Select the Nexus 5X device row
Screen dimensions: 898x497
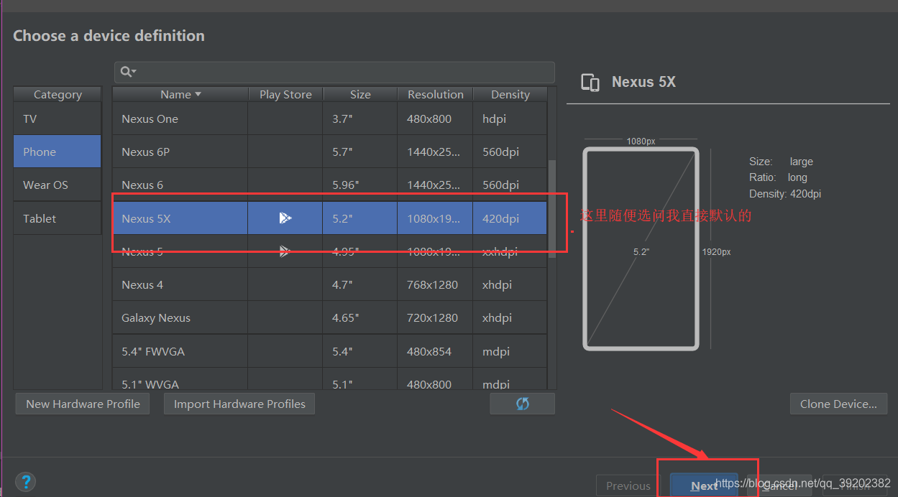330,218
